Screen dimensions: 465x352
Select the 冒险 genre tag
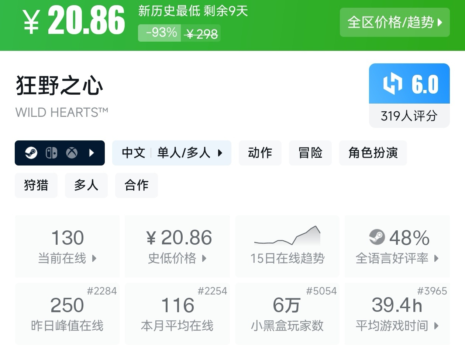tap(310, 153)
